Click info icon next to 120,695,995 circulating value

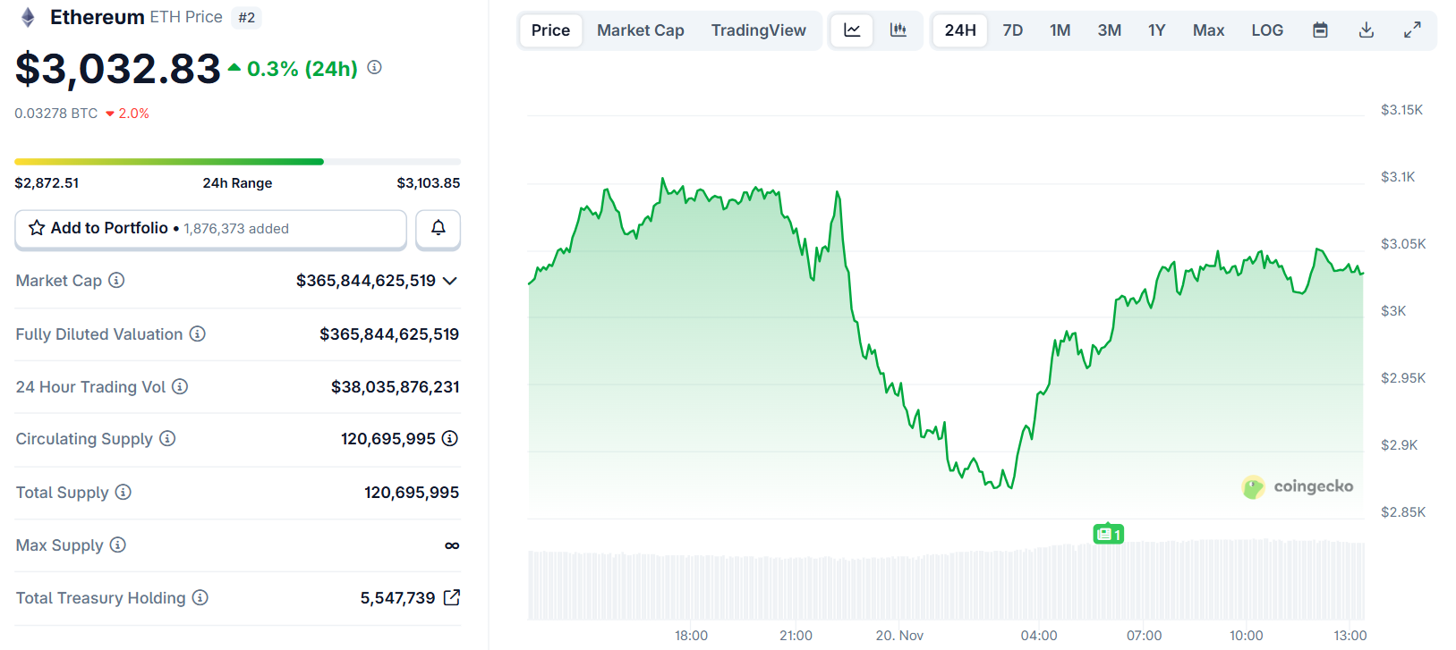point(450,438)
